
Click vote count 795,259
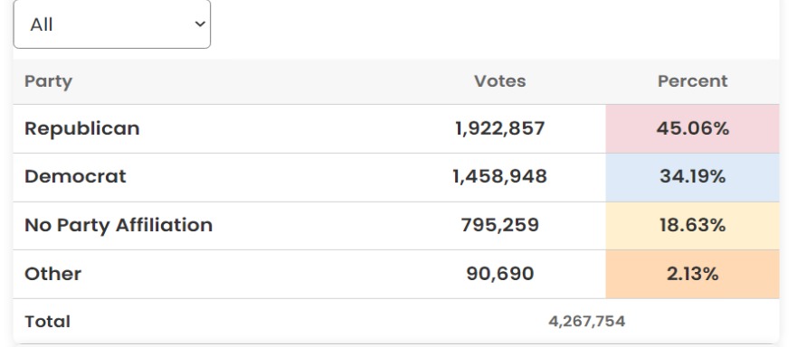coord(499,225)
